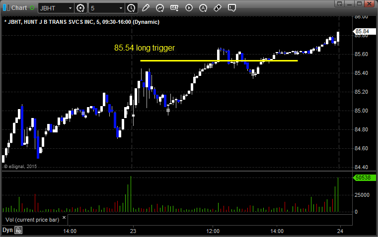Open the time template clock menu
Image resolution: width=378 pixels, height=237 pixels.
[132, 8]
